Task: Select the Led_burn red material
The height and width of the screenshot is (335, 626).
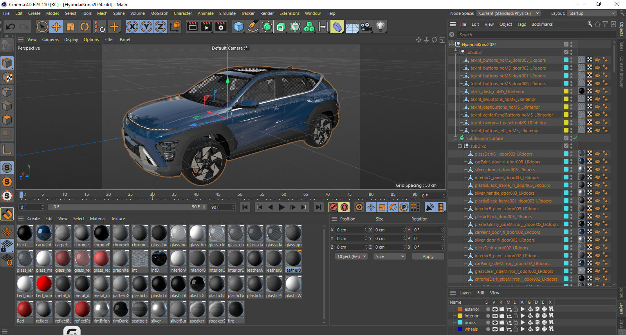Action: coord(44,284)
